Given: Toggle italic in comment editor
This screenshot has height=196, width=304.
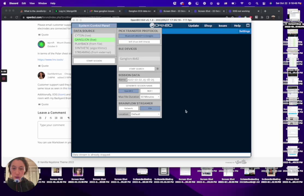Looking at the screenshot, I should click(x=46, y=118).
